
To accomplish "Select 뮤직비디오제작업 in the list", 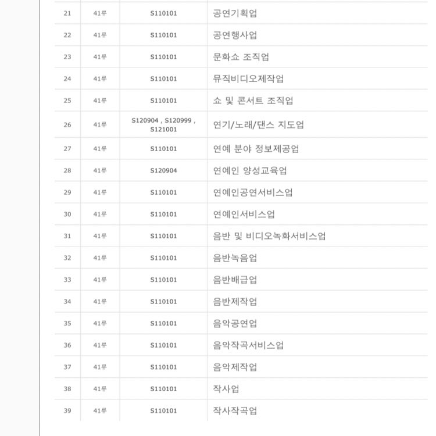I will (248, 78).
